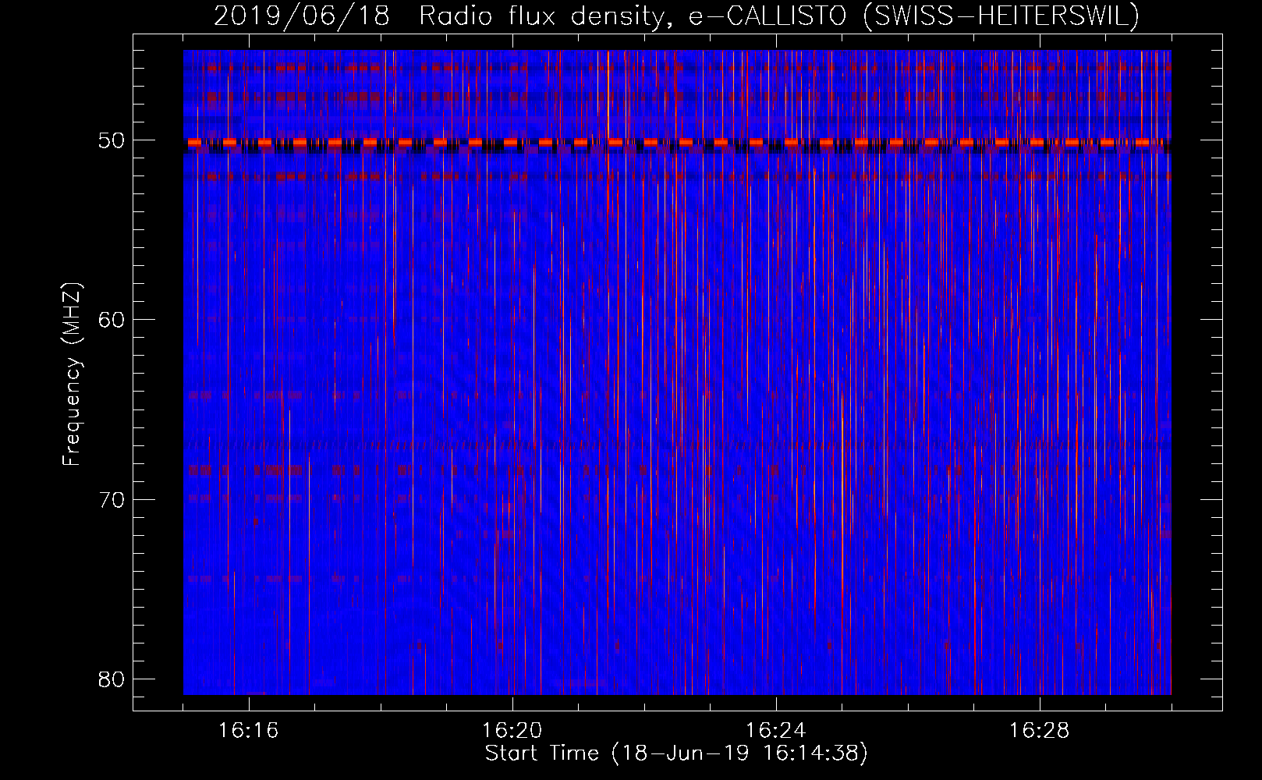Click the dashed red interference band near 50 MHz
The image size is (1262, 780).
click(x=677, y=143)
